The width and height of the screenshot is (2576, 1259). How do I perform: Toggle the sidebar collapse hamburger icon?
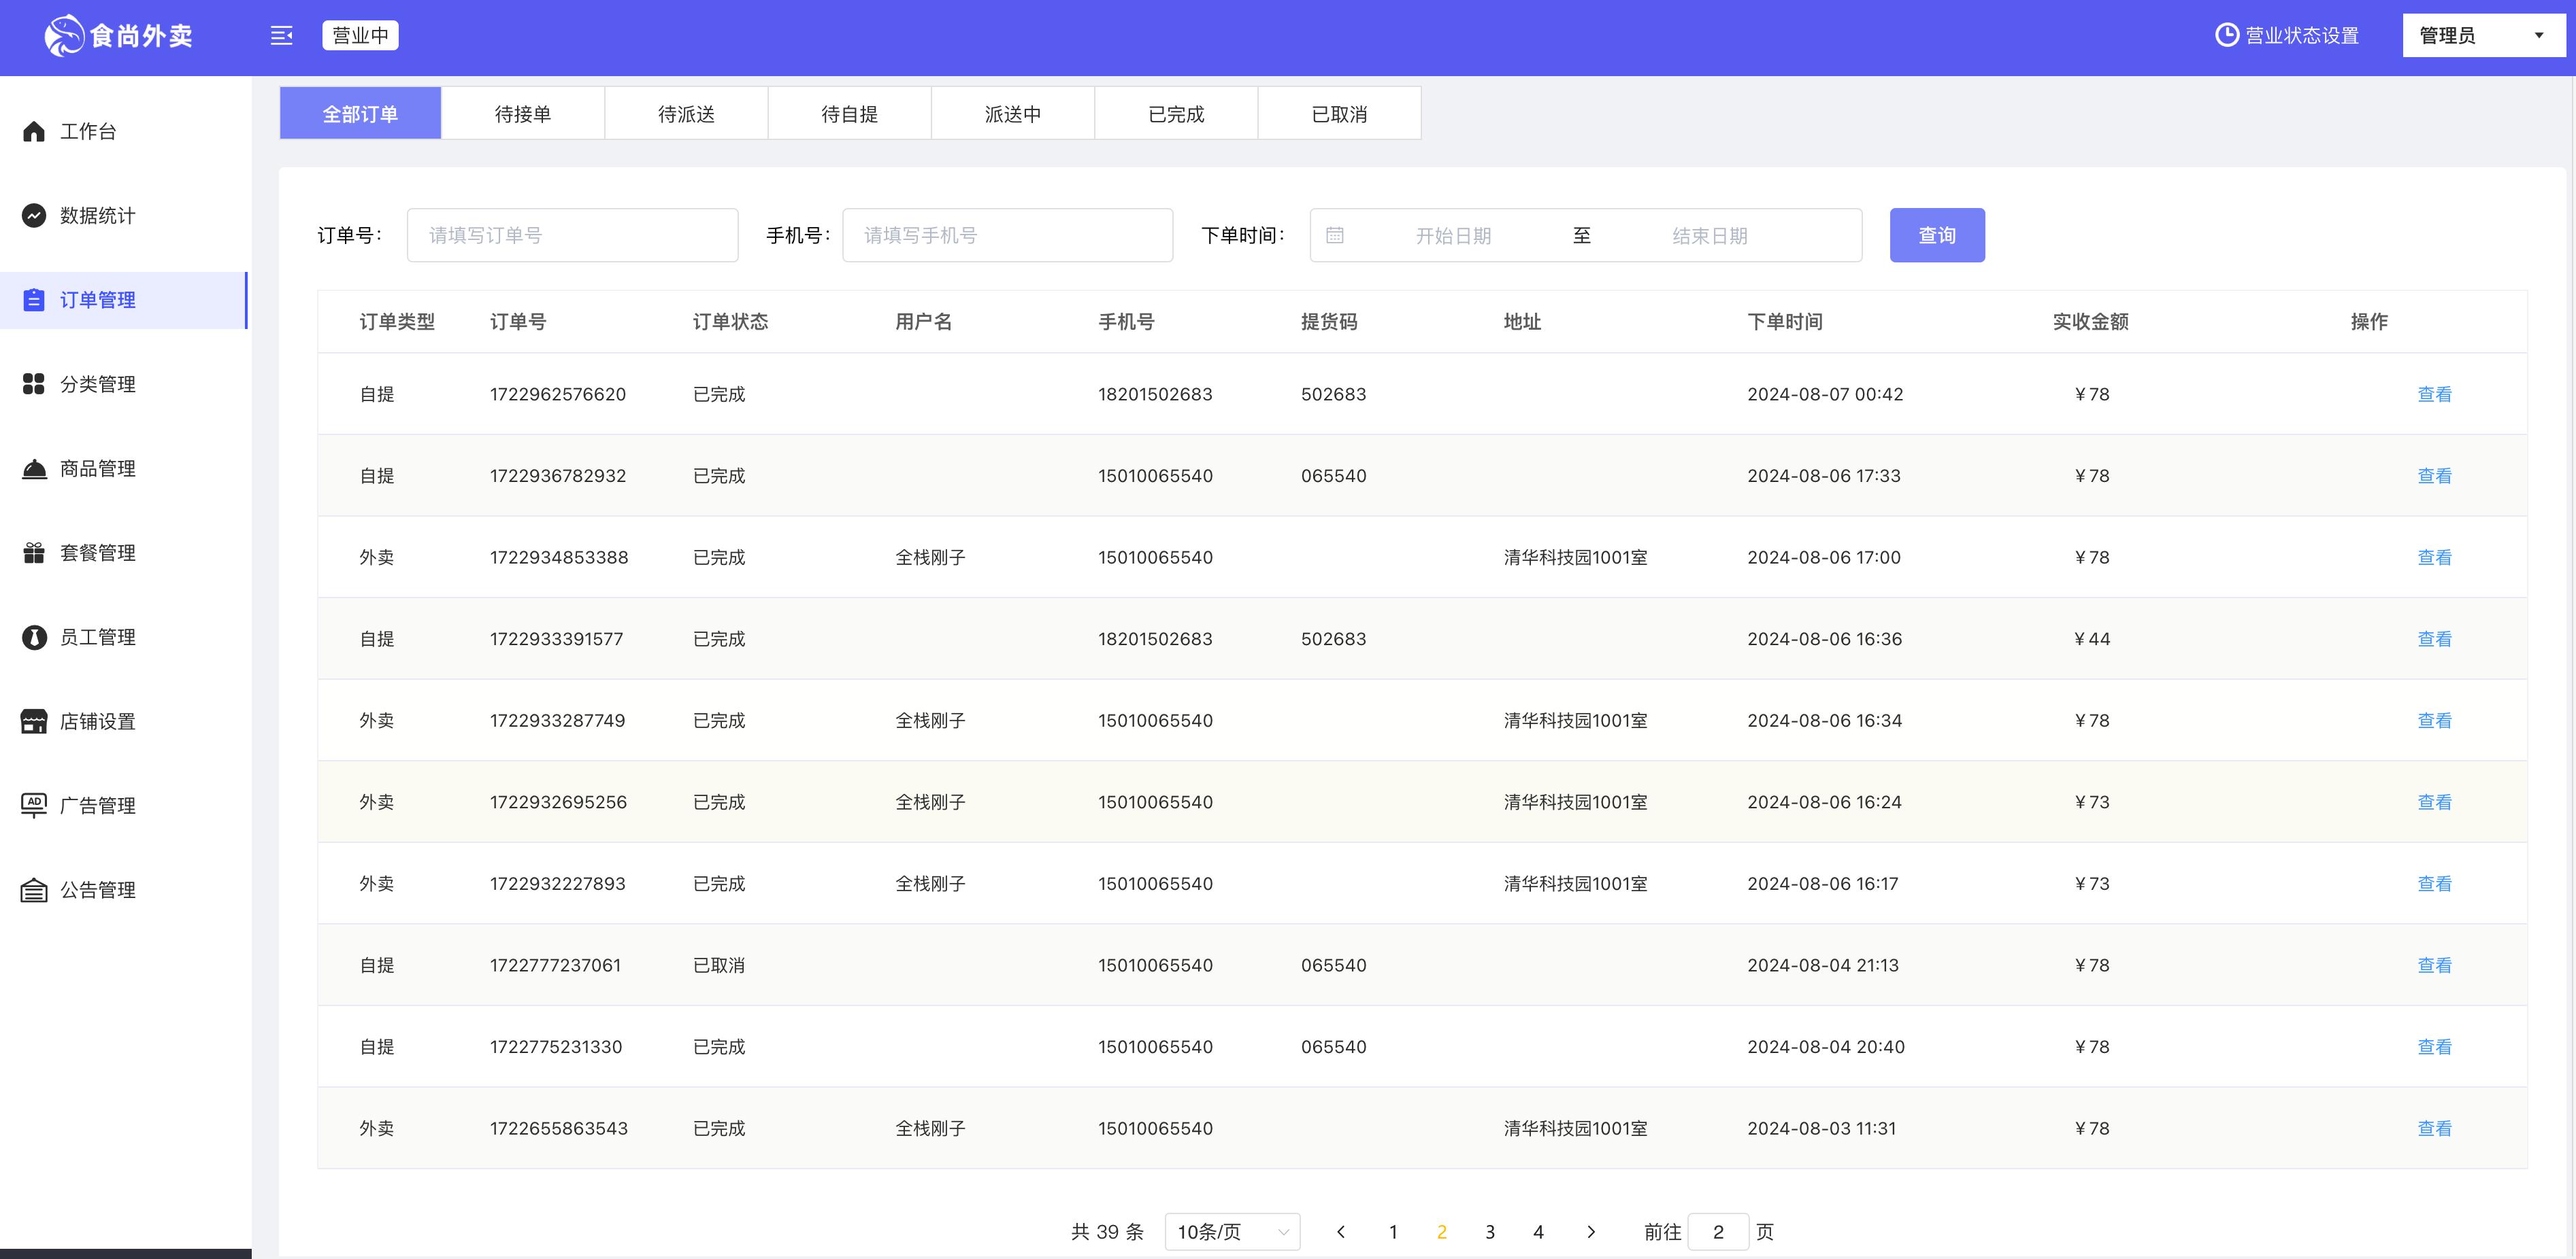point(281,35)
